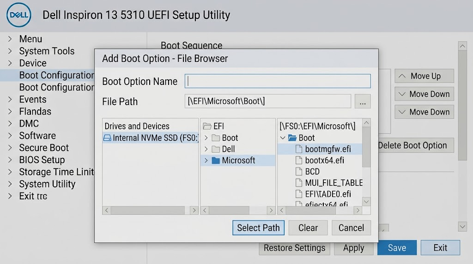Click the Exit button
Image resolution: width=473 pixels, height=264 pixels.
[x=440, y=248]
